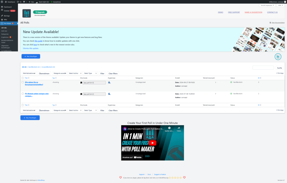Copy shortcode icon for poll id=3
Screen dimensions: 287x183
(x=81, y=83)
